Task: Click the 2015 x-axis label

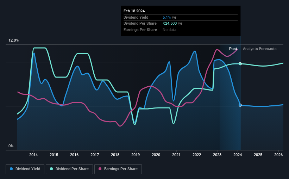Action: pyautogui.click(x=54, y=155)
